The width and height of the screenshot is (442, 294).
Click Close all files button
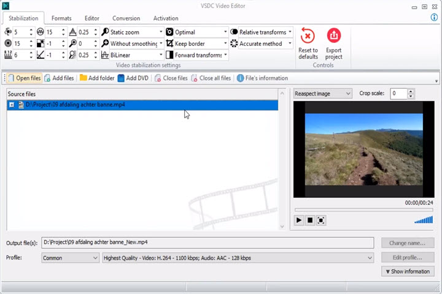pyautogui.click(x=211, y=78)
